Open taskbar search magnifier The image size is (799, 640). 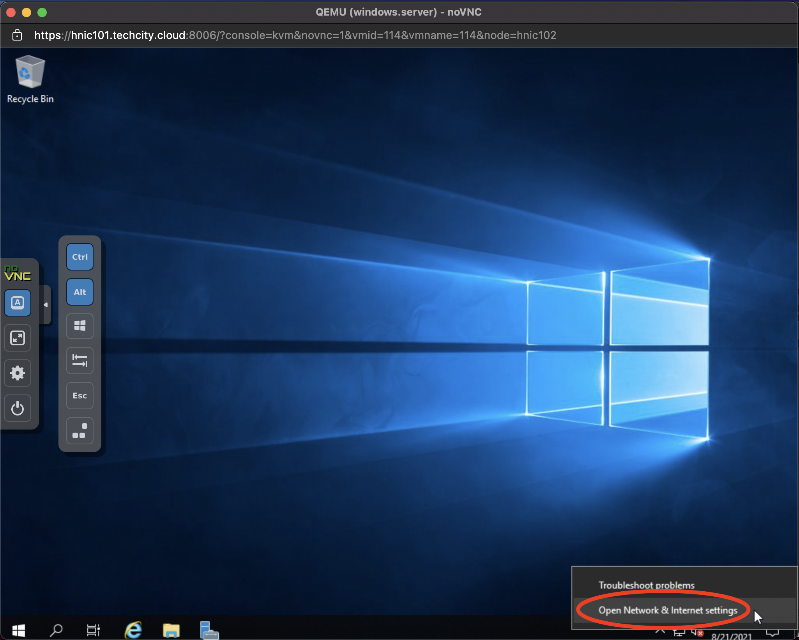pos(57,630)
